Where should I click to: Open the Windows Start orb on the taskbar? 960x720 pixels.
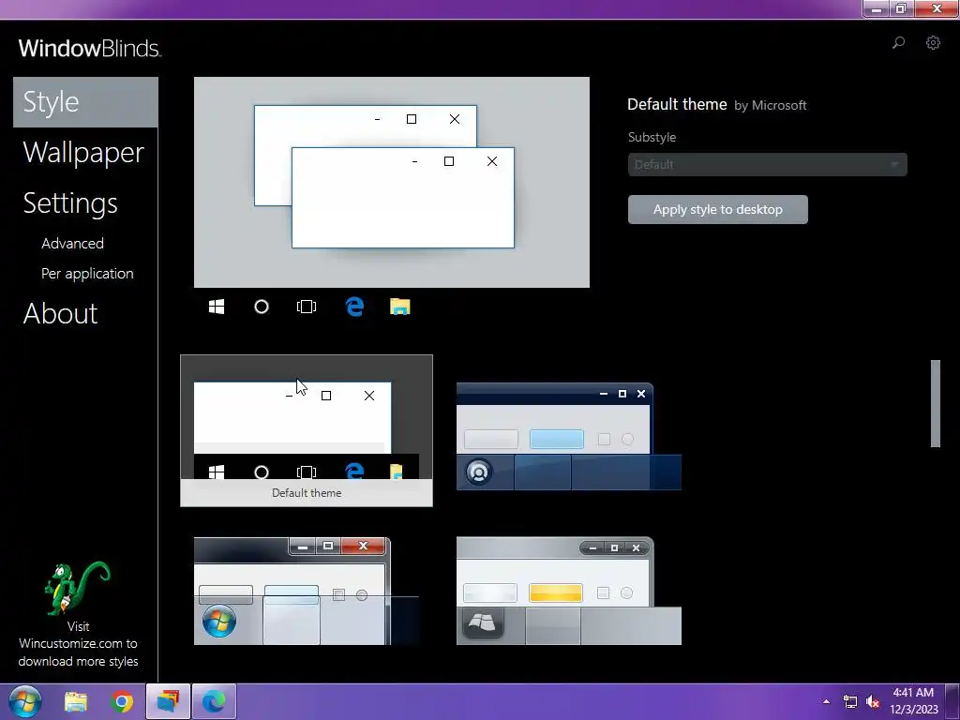click(x=25, y=701)
